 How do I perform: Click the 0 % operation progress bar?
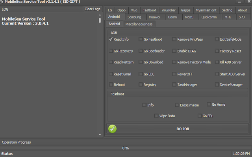pos(126,148)
